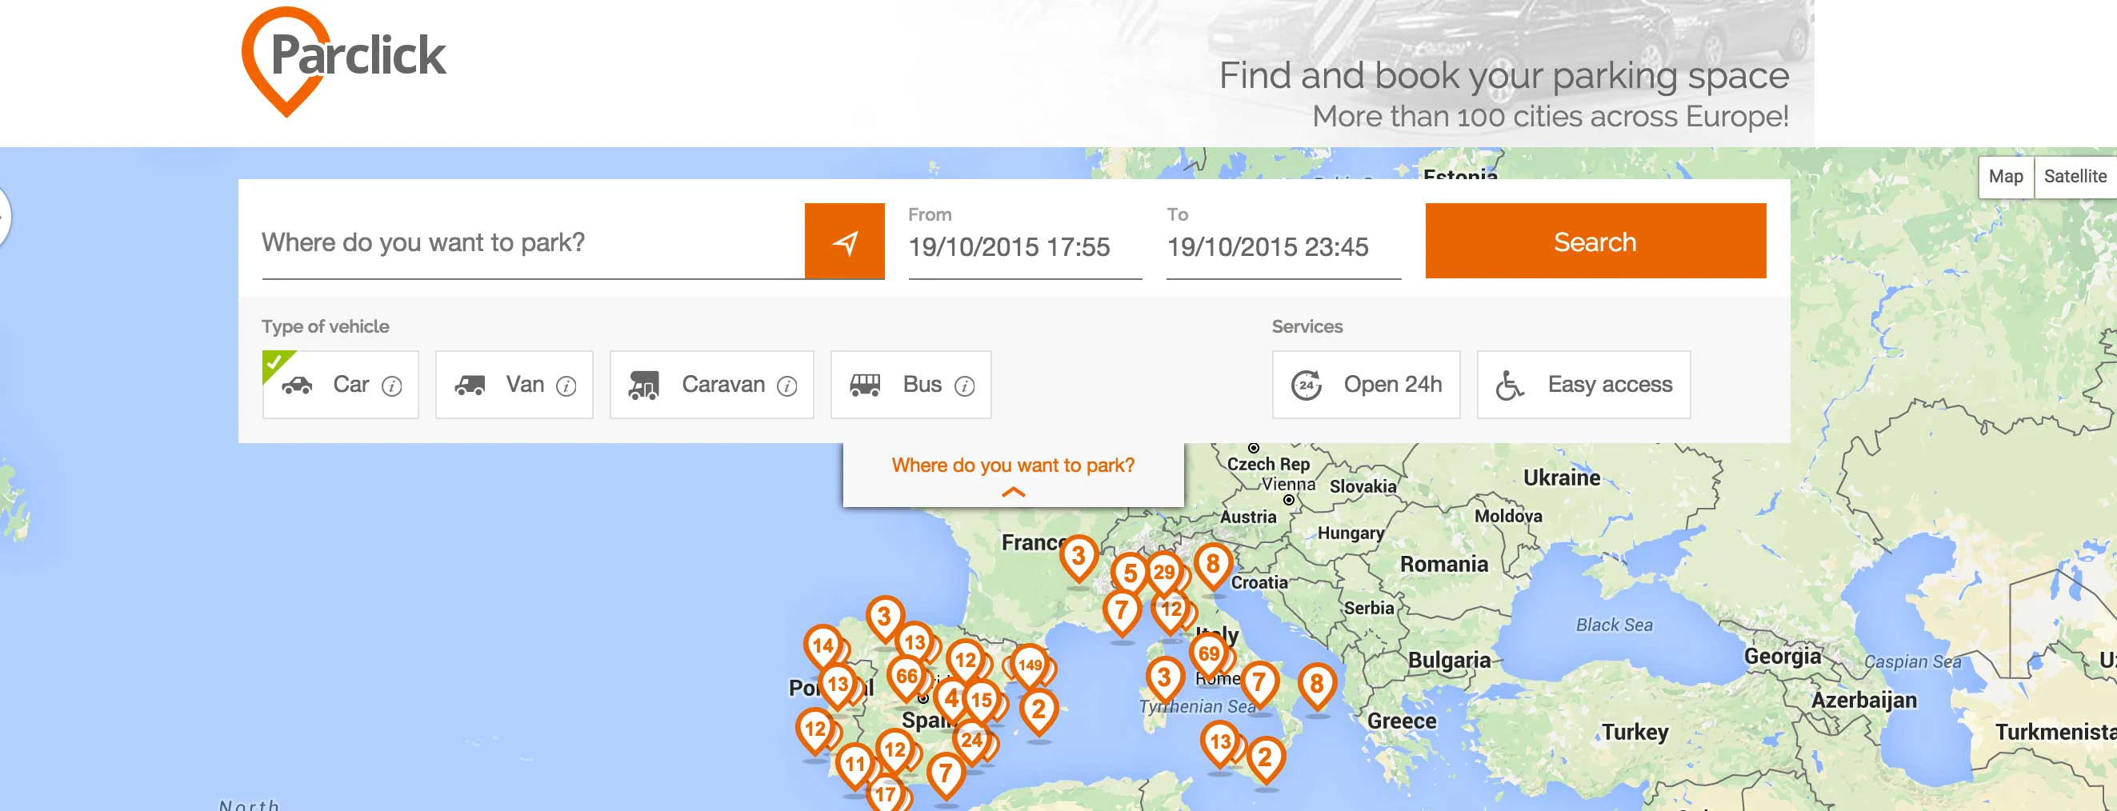This screenshot has width=2117, height=811.
Task: Focus the 'Where do you want to park?' search field
Action: click(x=533, y=242)
